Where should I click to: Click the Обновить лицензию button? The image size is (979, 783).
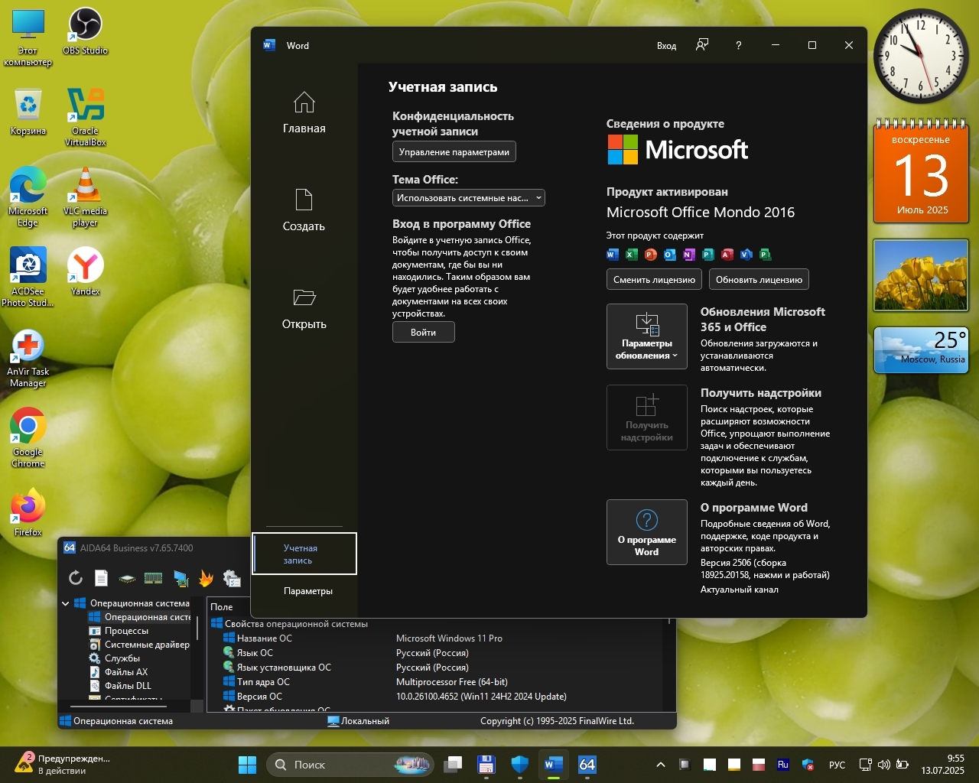coord(759,280)
